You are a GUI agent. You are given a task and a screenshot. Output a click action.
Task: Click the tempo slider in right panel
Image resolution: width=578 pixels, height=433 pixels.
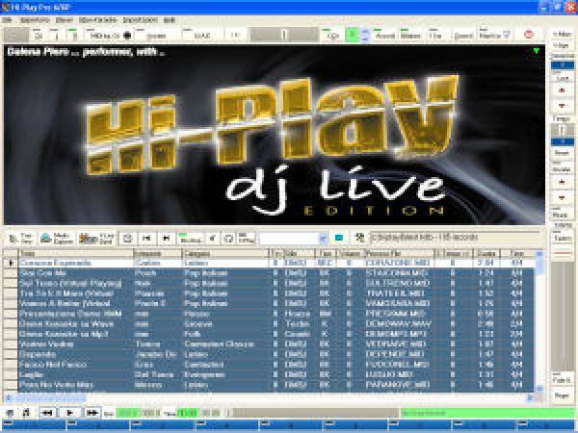[563, 130]
